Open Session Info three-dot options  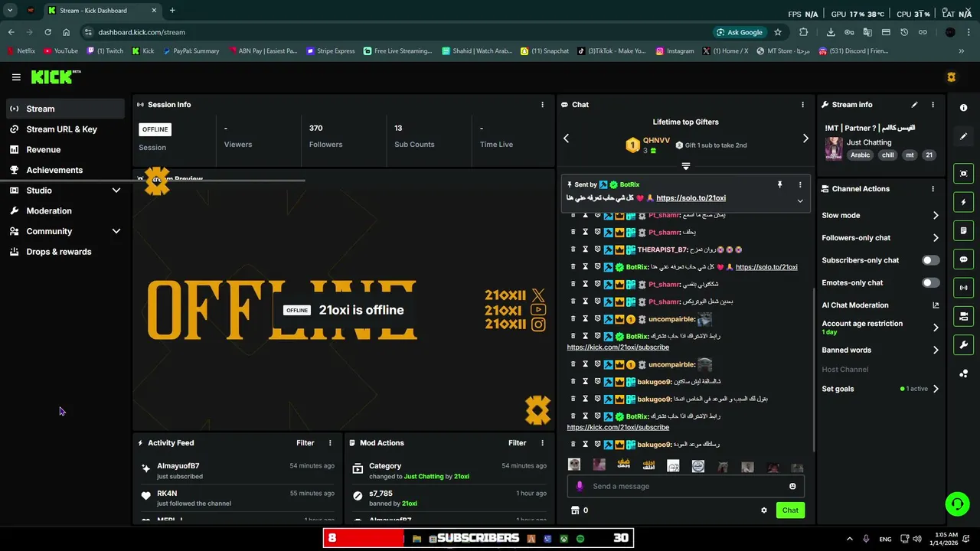(x=542, y=105)
